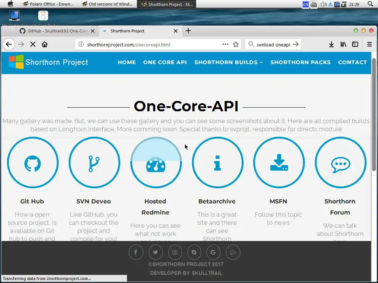
Task: Open the downloads panel
Action: coord(331,44)
